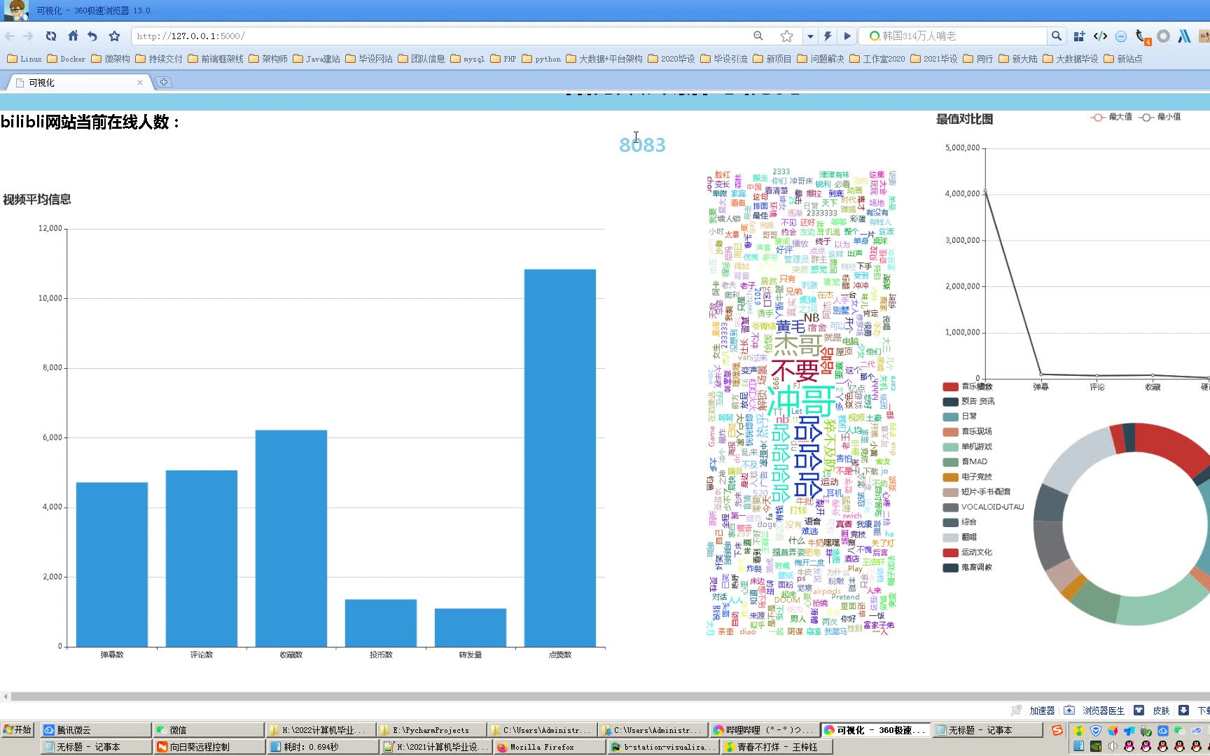Click the zoom magnifier in the address bar
Viewport: 1210px width, 756px height.
[x=758, y=36]
